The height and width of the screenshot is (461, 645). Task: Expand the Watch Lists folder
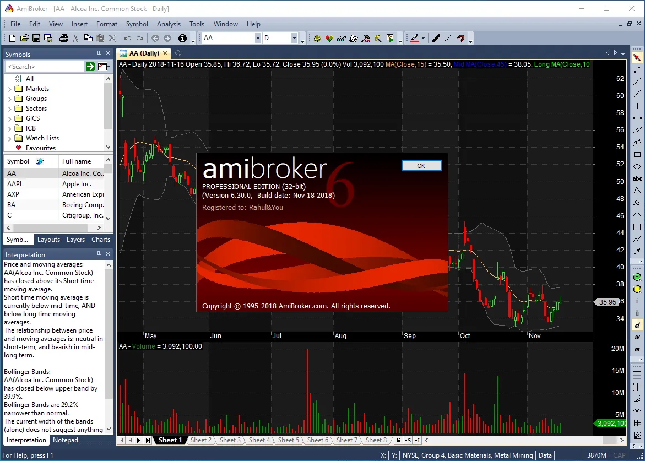[x=9, y=138]
